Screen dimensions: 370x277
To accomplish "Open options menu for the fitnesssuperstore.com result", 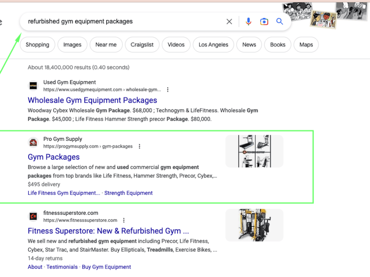I will [x=124, y=220].
